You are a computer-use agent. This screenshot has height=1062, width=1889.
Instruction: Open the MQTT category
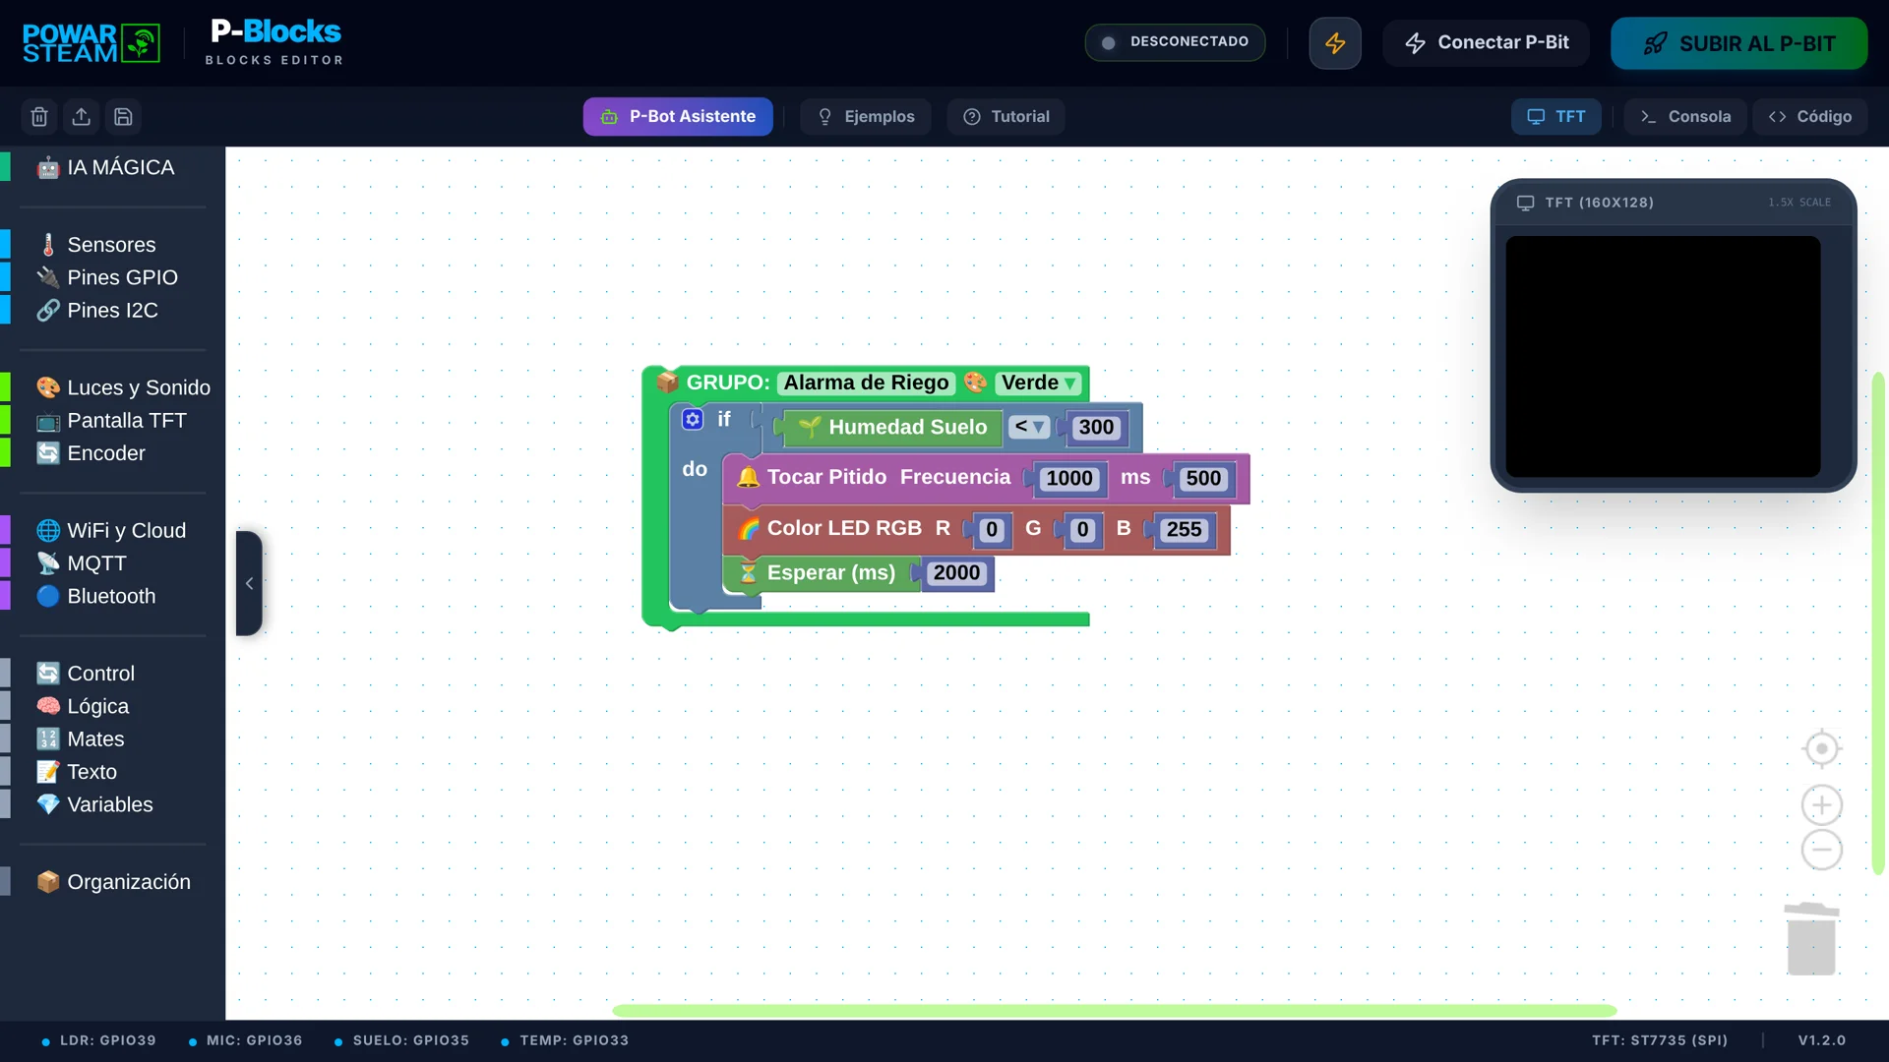point(96,563)
